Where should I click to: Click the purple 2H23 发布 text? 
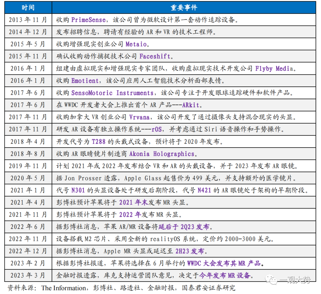[x=190, y=251]
